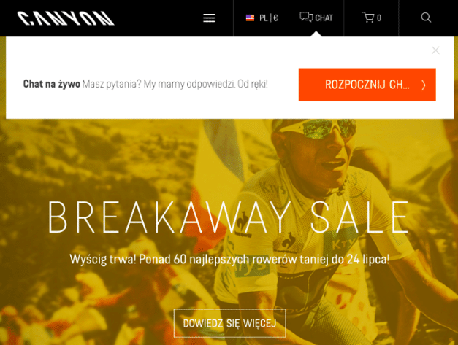The width and height of the screenshot is (458, 345).
Task: Click the Chat na żywo heading
Action: click(51, 84)
